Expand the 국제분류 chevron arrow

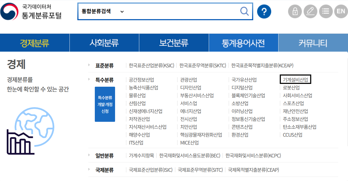89,169
